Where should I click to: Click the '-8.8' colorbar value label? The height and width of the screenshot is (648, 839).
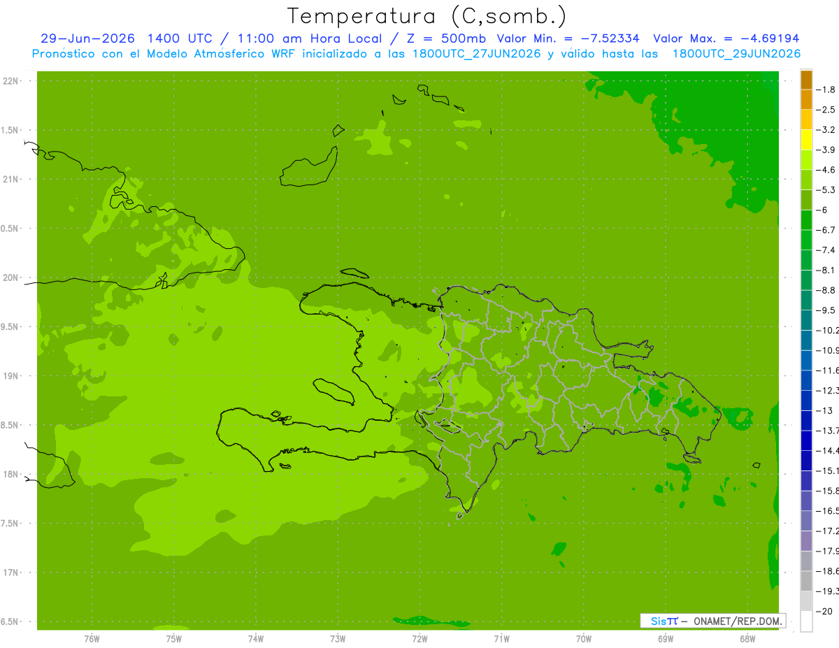point(827,290)
